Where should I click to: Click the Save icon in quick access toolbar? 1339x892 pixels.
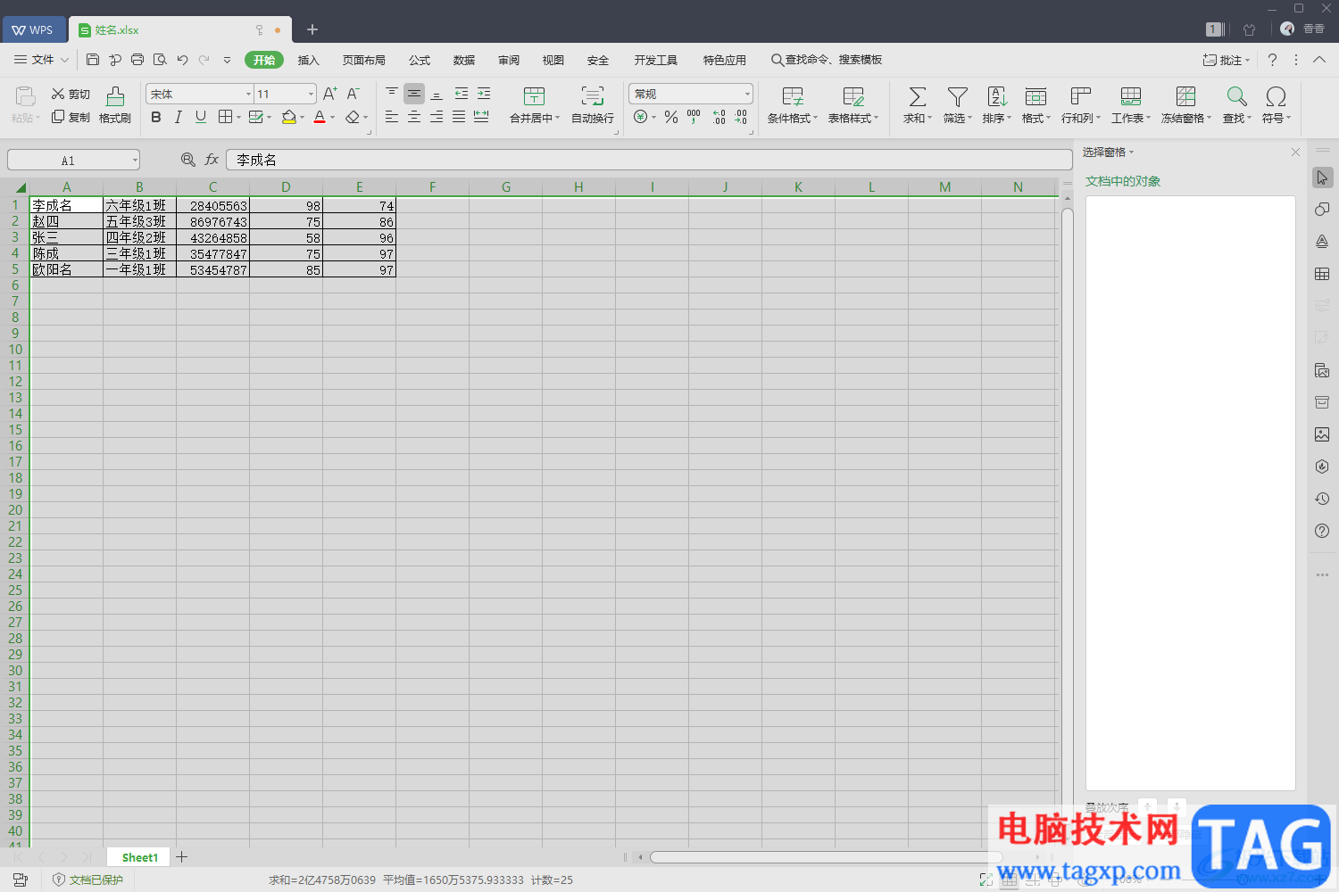[x=93, y=60]
